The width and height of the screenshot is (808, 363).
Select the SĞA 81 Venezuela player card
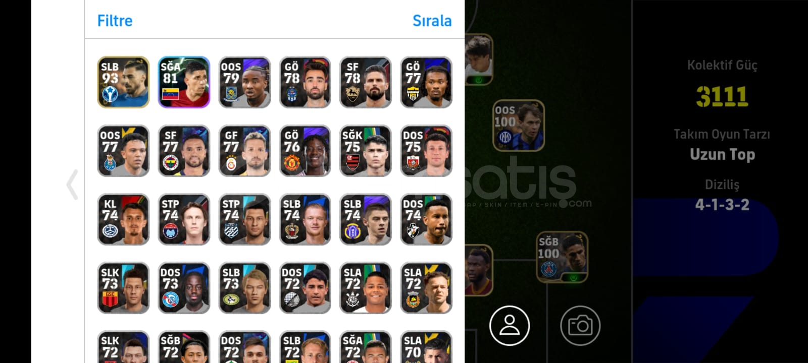point(184,82)
